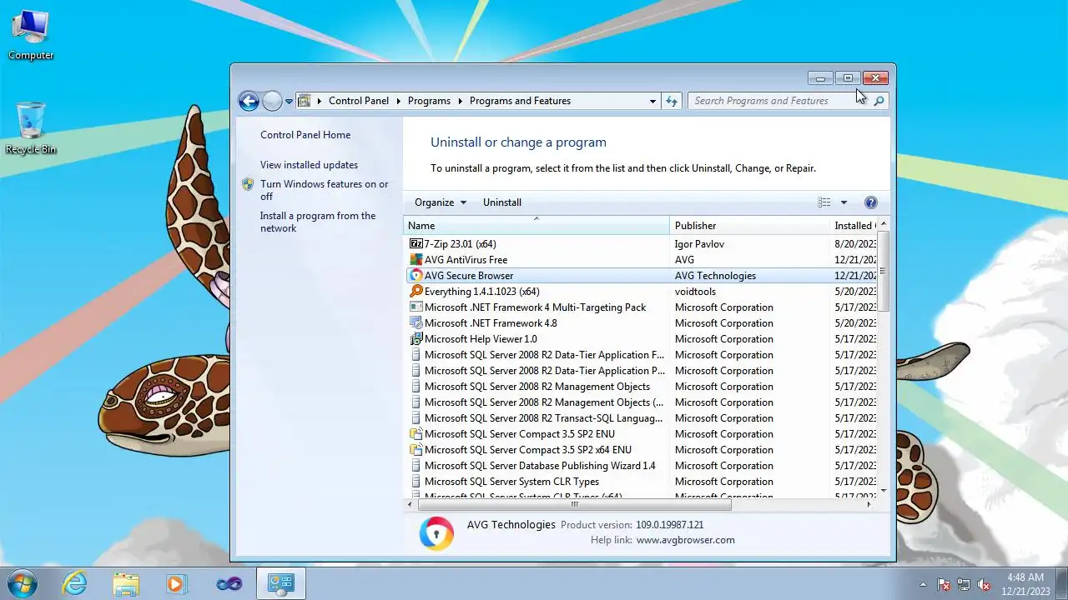The image size is (1068, 600).
Task: Launch Internet Explorer from the taskbar
Action: click(75, 583)
